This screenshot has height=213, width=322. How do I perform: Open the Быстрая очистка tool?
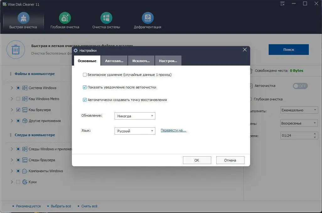(x=23, y=19)
